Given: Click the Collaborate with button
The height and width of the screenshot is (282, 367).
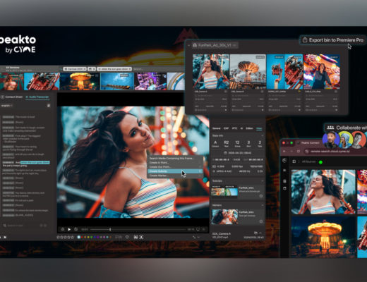Looking at the screenshot, I should (x=347, y=128).
